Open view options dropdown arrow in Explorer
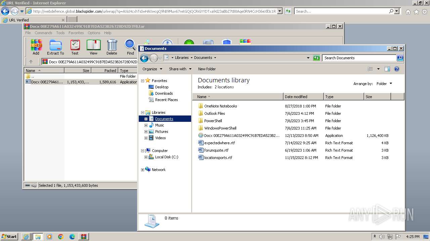This screenshot has width=430, height=241. [378, 69]
